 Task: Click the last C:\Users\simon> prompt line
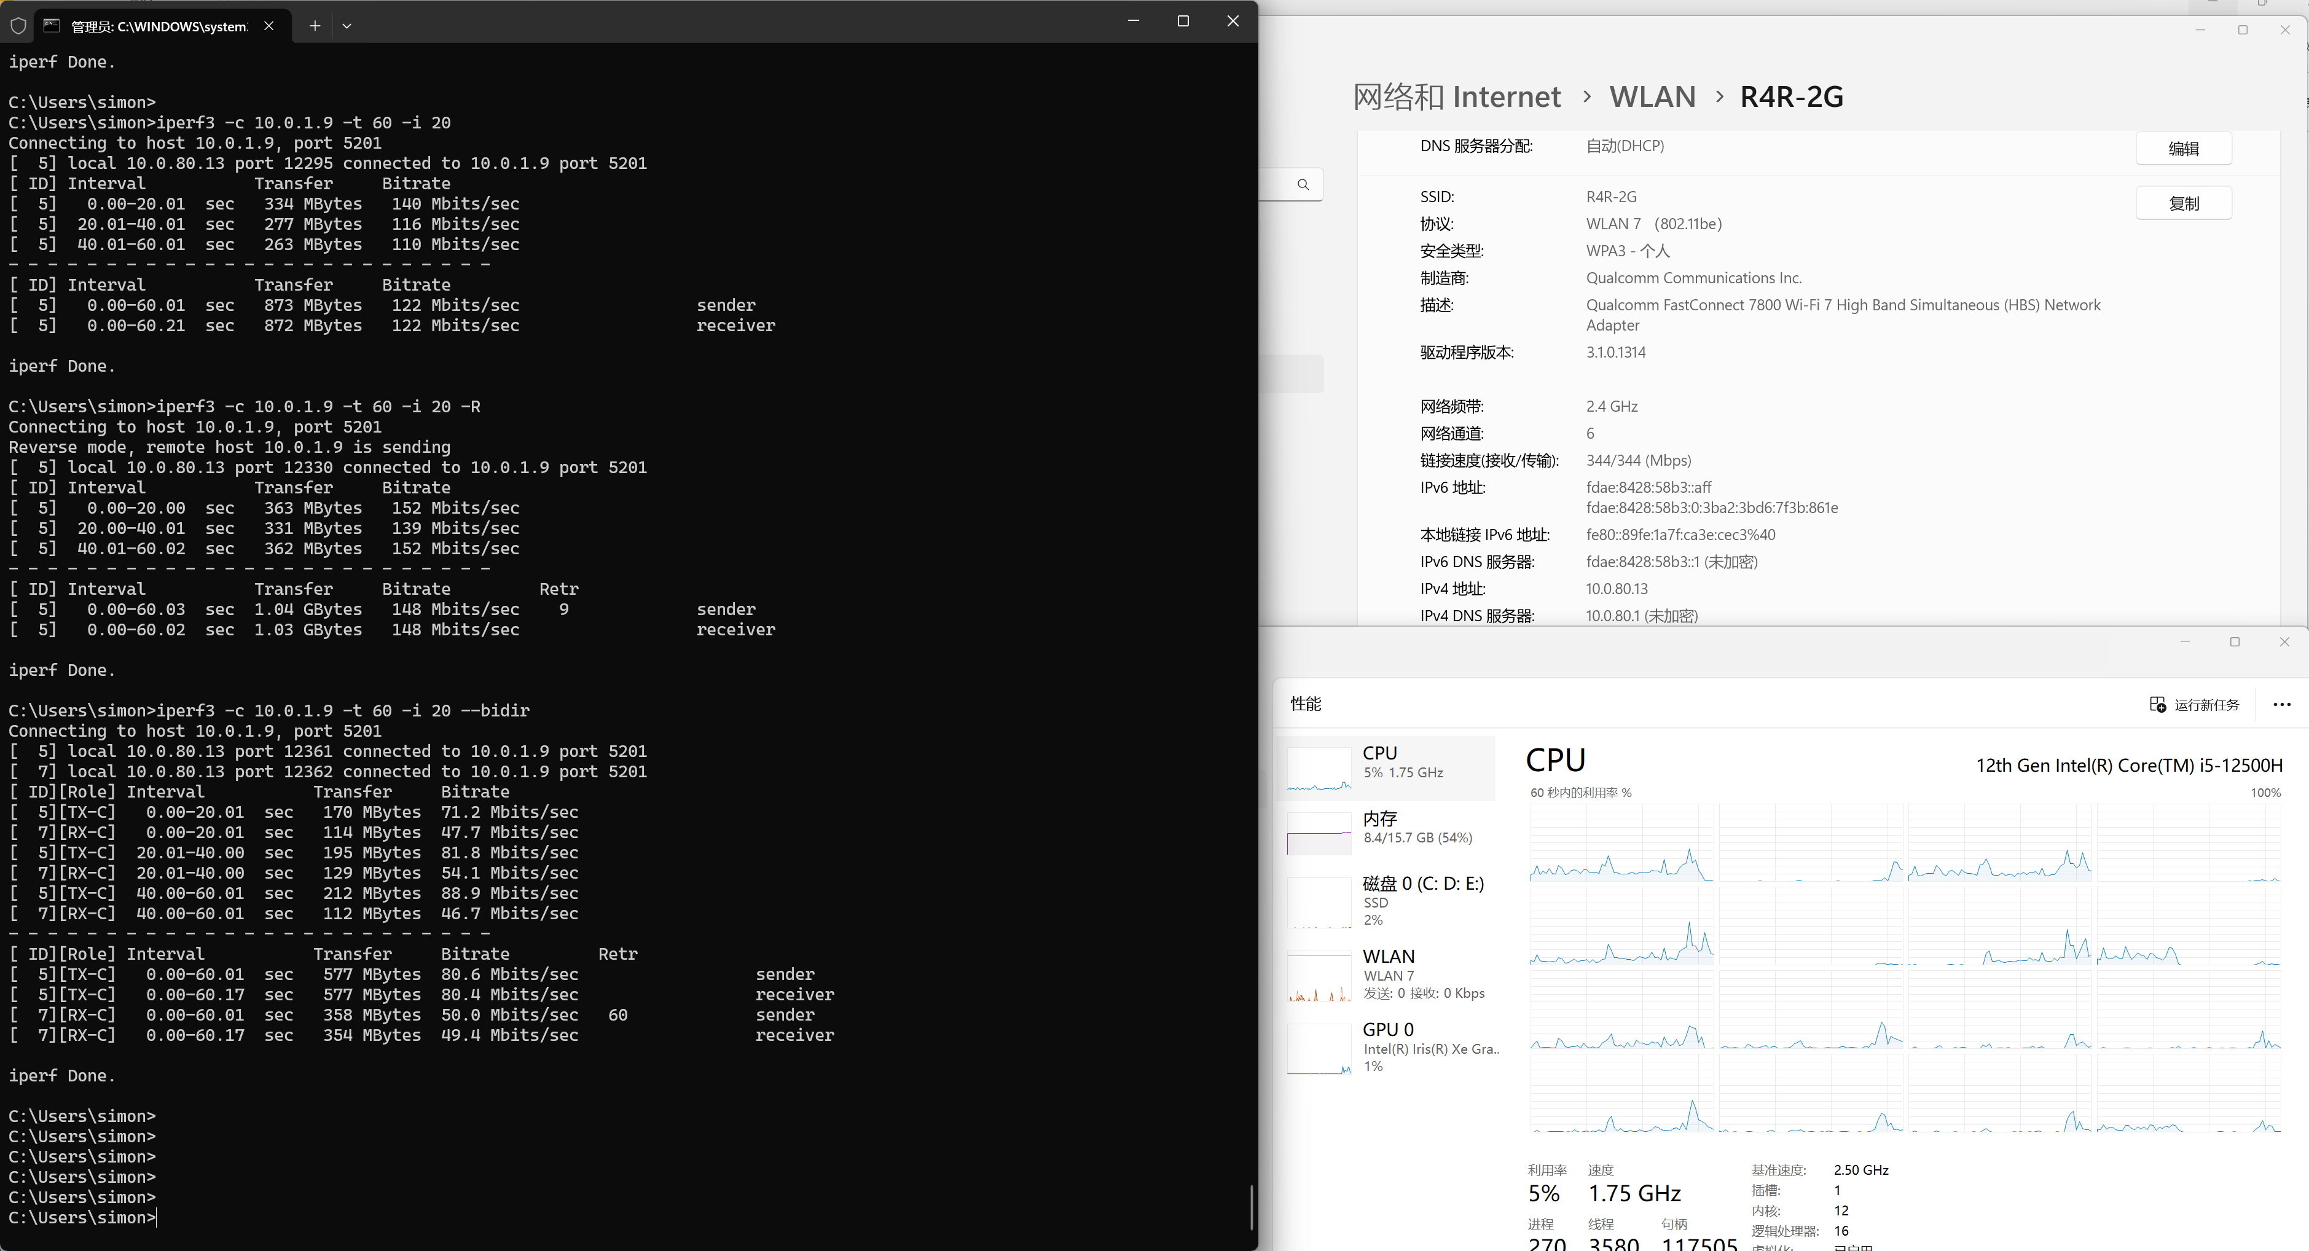[x=82, y=1218]
